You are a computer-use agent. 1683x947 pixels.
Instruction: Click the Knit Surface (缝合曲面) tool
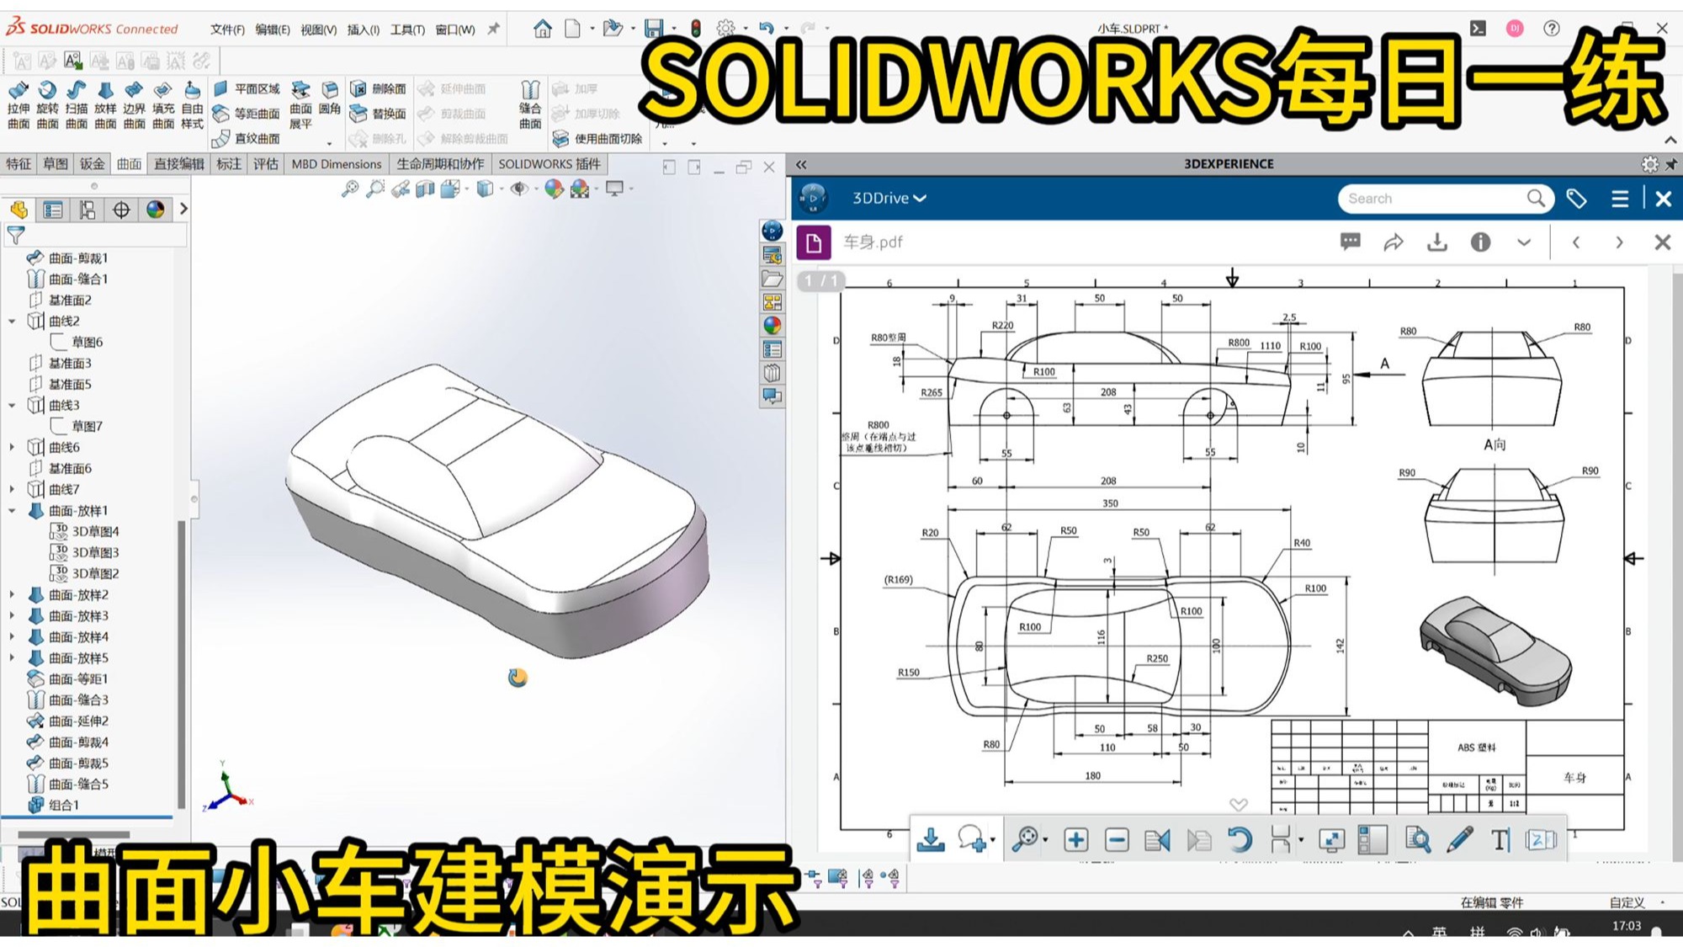[x=530, y=105]
